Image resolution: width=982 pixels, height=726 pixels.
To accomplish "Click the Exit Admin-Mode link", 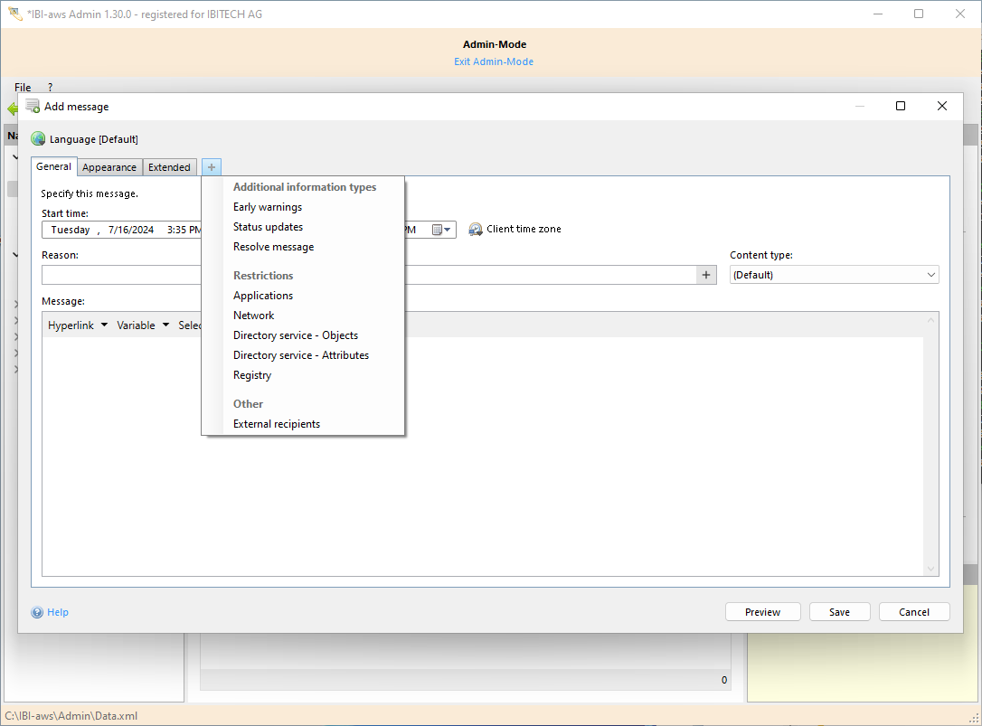I will [494, 61].
